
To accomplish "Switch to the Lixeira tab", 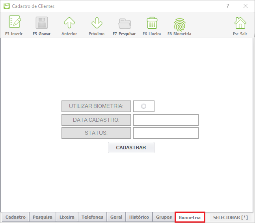I will tap(67, 217).
